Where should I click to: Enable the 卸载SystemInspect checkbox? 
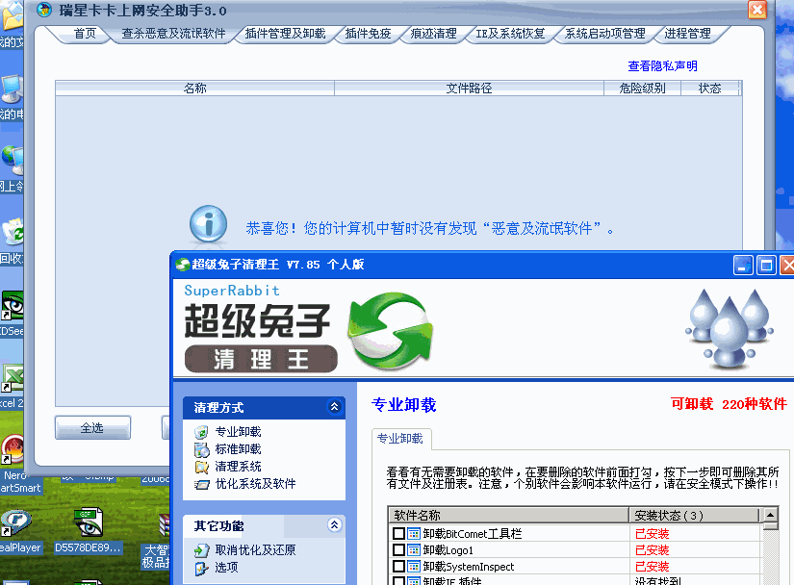click(x=398, y=567)
